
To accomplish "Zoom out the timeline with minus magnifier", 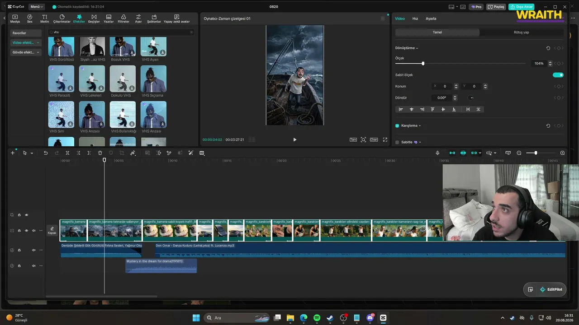I will [519, 153].
